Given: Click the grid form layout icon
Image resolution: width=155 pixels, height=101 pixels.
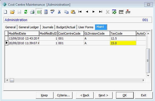Looking at the screenshot, I should (121, 12).
